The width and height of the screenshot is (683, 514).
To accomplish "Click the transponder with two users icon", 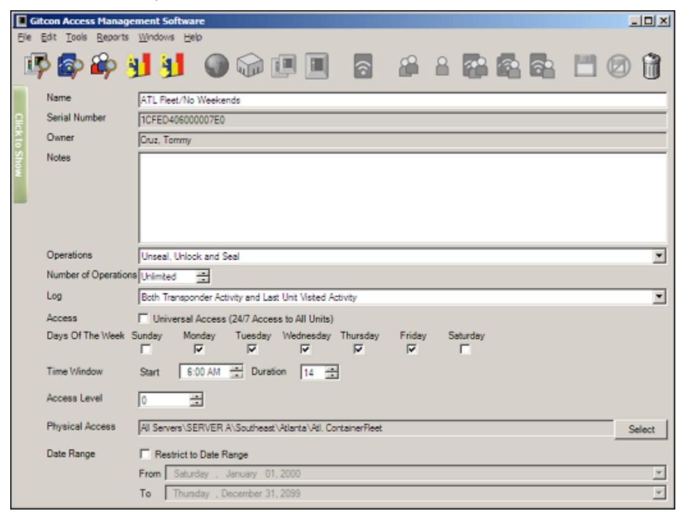I will [x=475, y=66].
